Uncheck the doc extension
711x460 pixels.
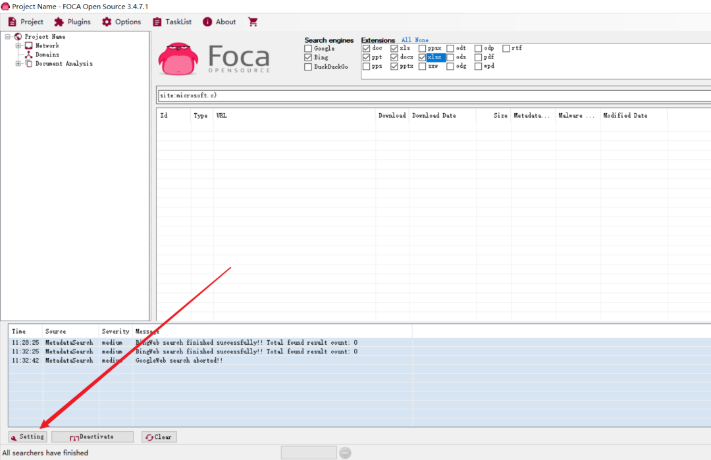click(367, 48)
